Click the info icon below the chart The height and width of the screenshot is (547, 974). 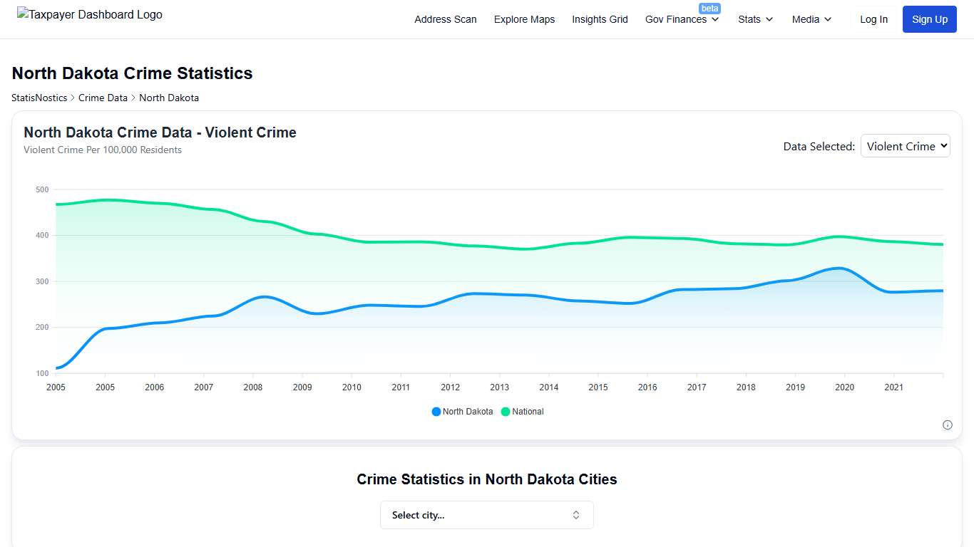point(948,424)
